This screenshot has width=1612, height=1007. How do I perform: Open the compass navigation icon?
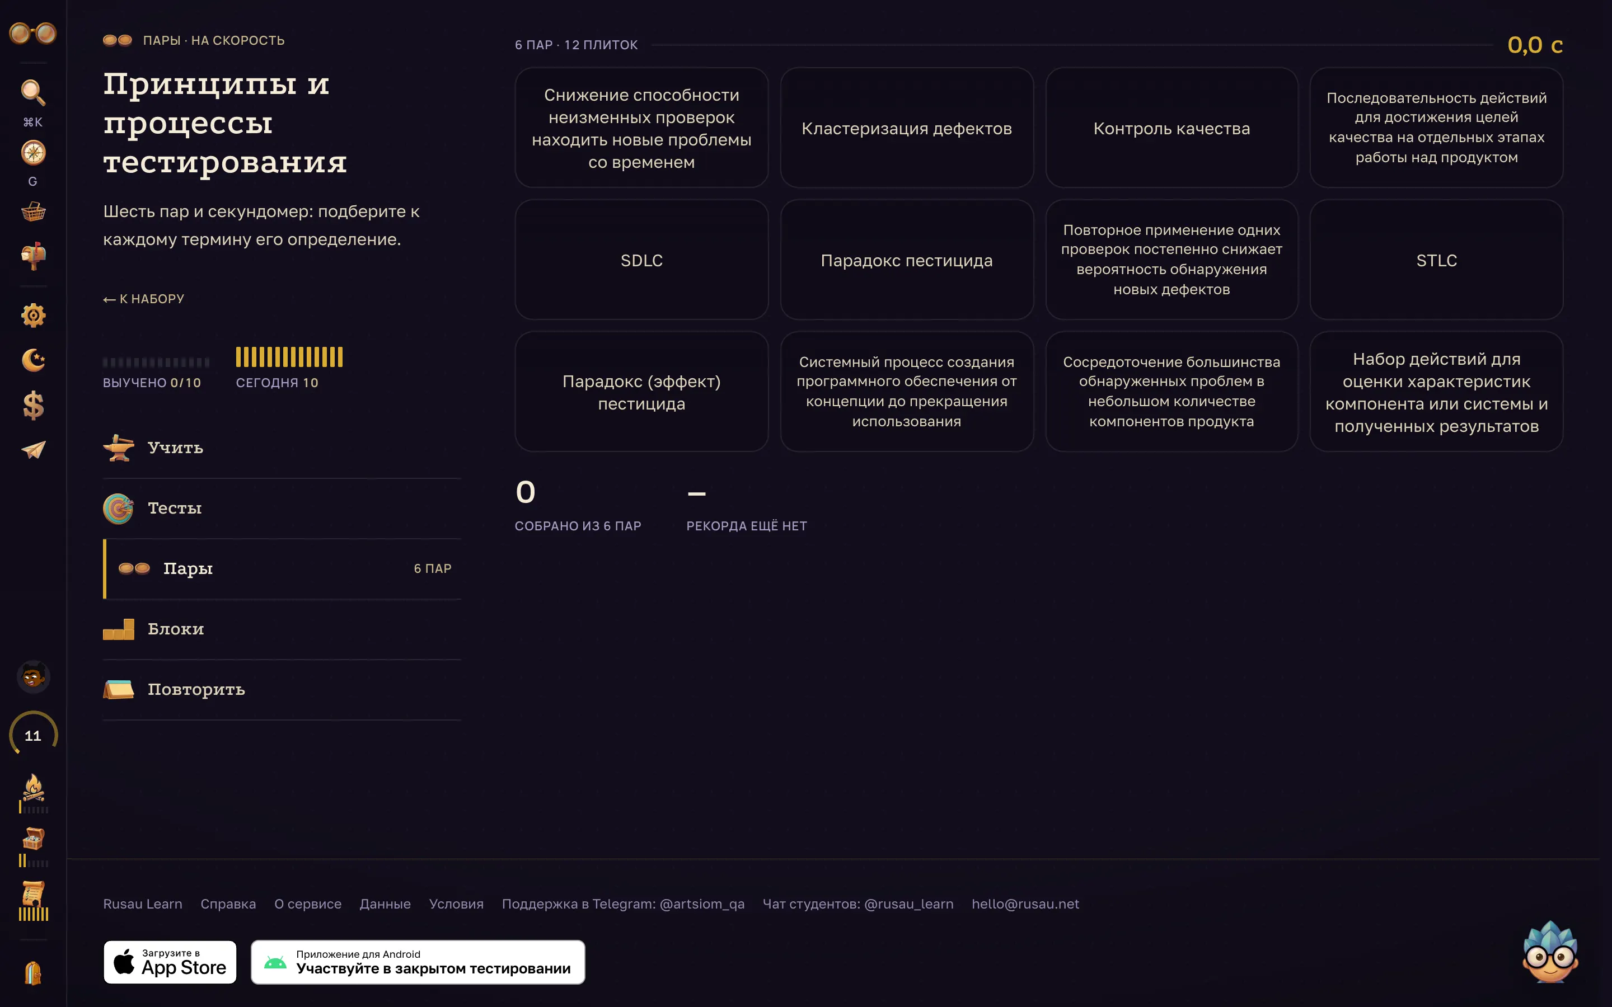pos(32,153)
